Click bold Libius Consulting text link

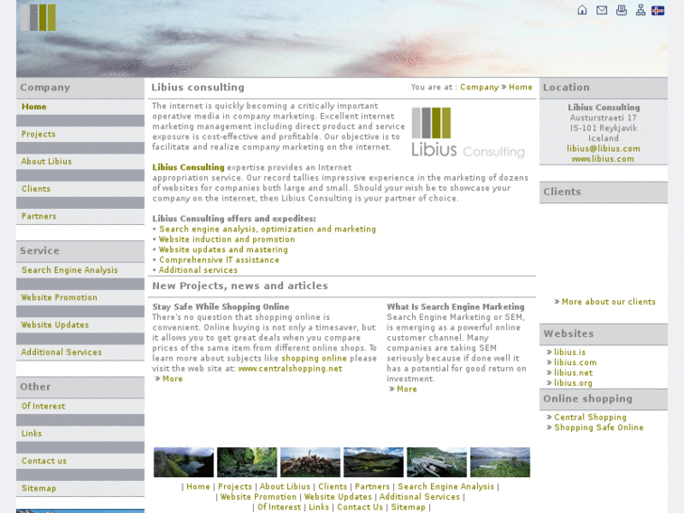coord(188,168)
